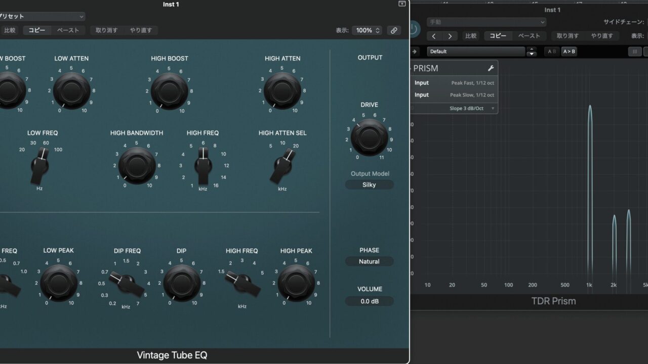Viewport: 648px width, 364px height.
Task: Toggle the A B comparison button
Action: [551, 52]
